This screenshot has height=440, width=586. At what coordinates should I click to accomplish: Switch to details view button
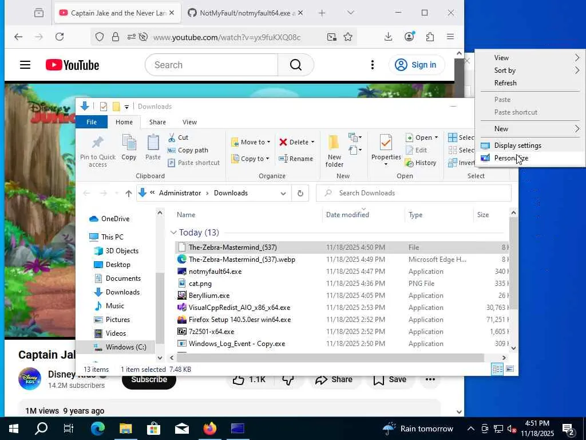[497, 369]
